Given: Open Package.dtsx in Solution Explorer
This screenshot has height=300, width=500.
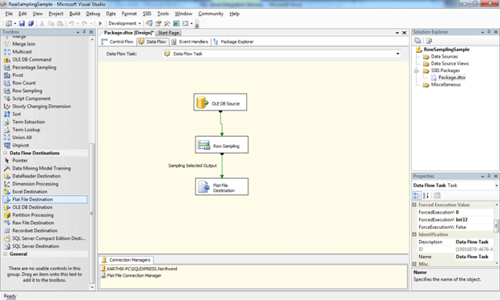Looking at the screenshot, I should coord(452,78).
